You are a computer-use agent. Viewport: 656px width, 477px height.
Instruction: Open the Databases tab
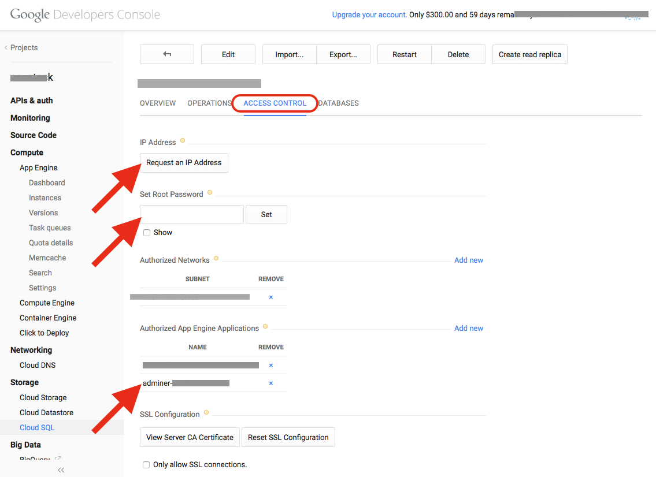[x=339, y=103]
